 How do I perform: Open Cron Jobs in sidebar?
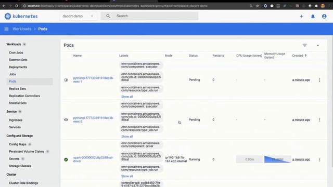click(16, 52)
